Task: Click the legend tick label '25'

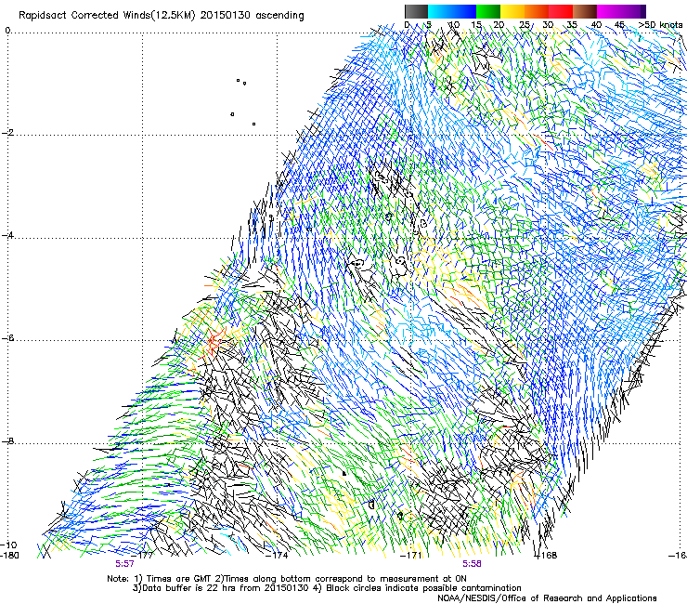Action: [524, 25]
